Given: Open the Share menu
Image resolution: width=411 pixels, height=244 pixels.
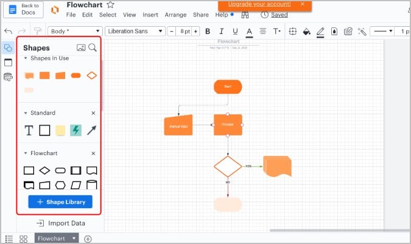Looking at the screenshot, I should click(x=201, y=15).
